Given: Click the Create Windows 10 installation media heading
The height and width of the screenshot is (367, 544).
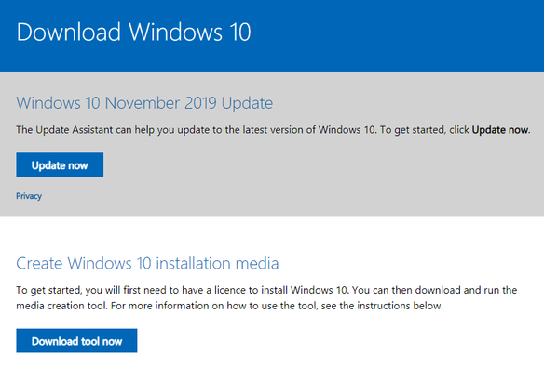Looking at the screenshot, I should point(147,263).
